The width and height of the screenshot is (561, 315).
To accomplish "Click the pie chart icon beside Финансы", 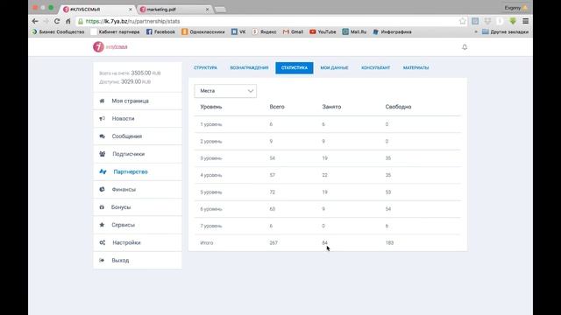I will [102, 189].
